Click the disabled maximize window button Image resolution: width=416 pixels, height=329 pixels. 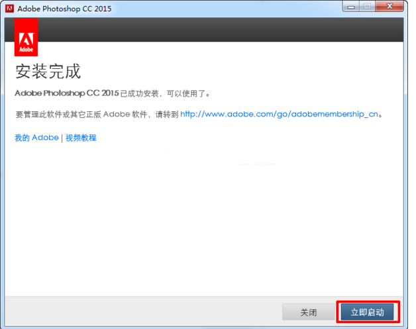coord(368,7)
